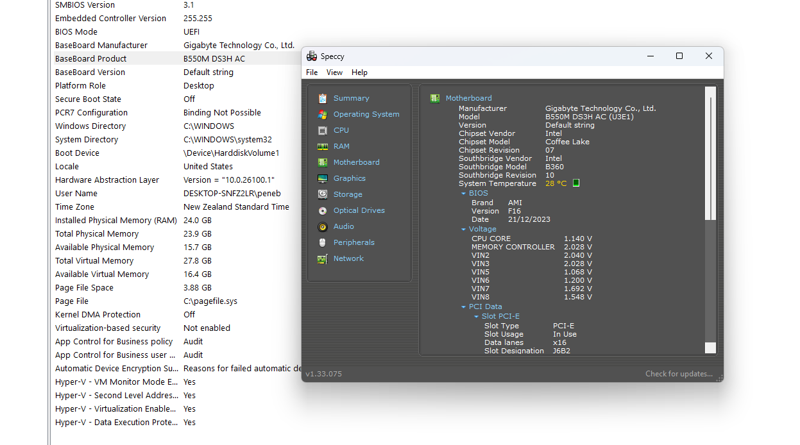This screenshot has height=445, width=800.
Task: Click the BIOS date 21/12/2023 value
Action: pyautogui.click(x=530, y=219)
